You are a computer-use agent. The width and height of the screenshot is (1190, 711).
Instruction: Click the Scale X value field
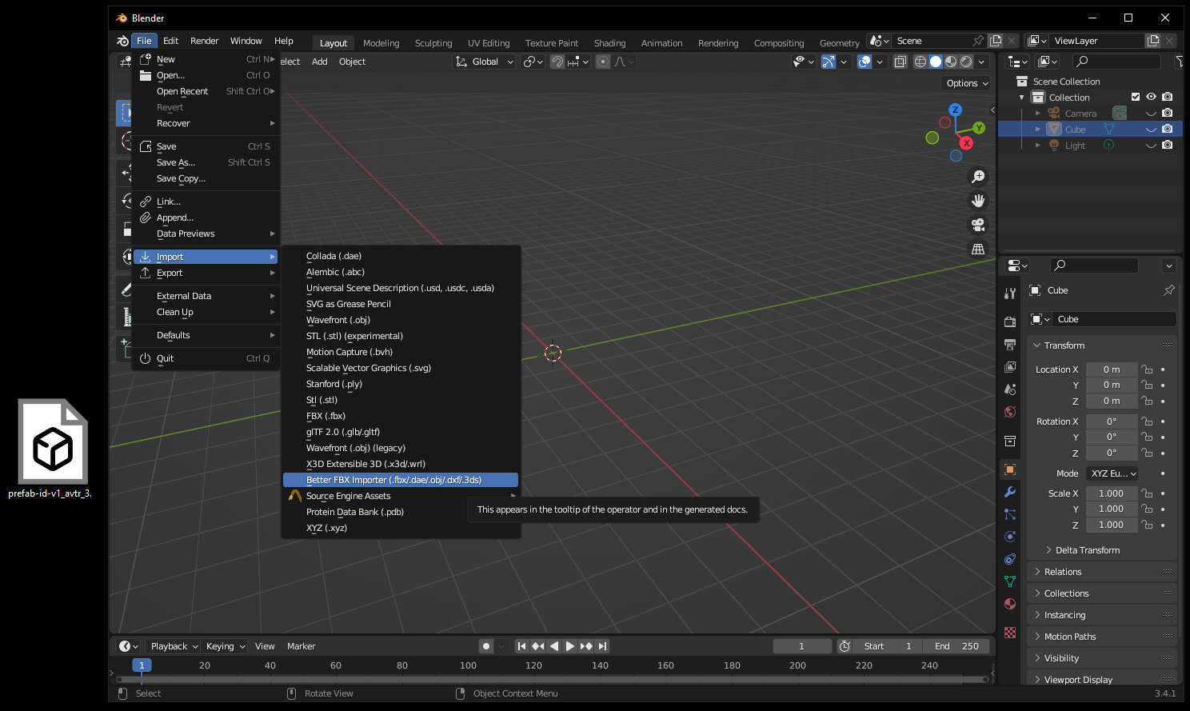click(x=1111, y=493)
